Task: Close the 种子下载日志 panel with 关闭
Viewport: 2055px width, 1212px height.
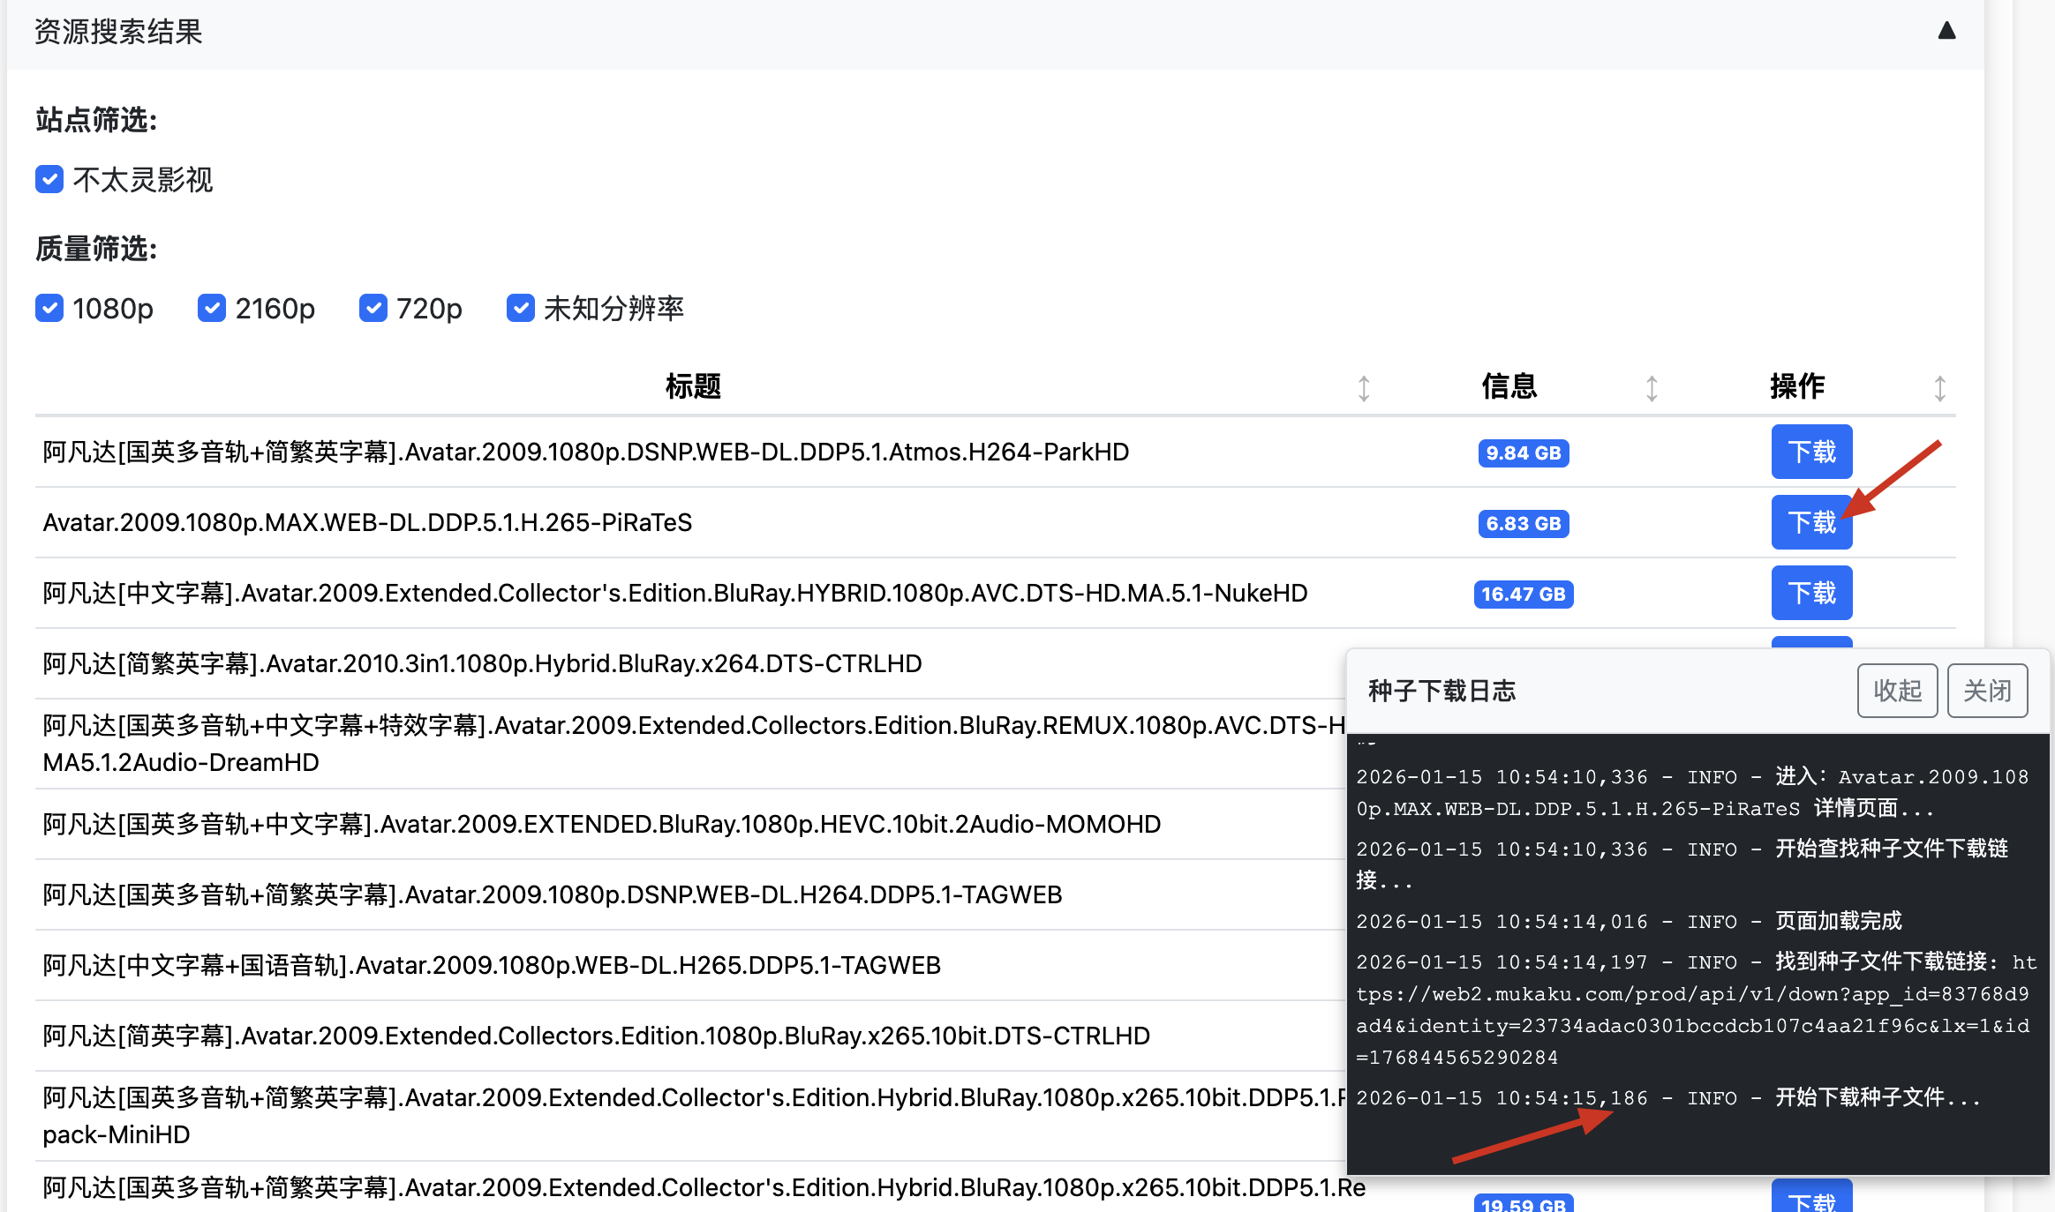Action: pyautogui.click(x=1987, y=691)
